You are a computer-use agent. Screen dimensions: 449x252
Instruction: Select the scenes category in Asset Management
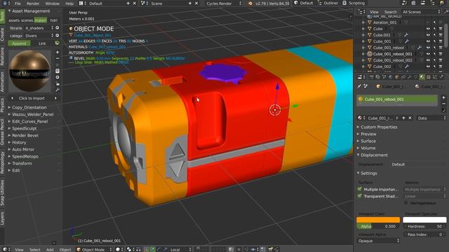27,20
